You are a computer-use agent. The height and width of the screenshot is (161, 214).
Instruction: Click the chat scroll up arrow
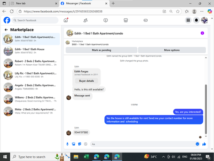click(206, 58)
